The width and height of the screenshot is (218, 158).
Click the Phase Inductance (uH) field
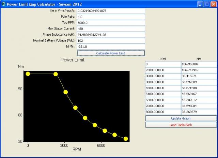111,35
